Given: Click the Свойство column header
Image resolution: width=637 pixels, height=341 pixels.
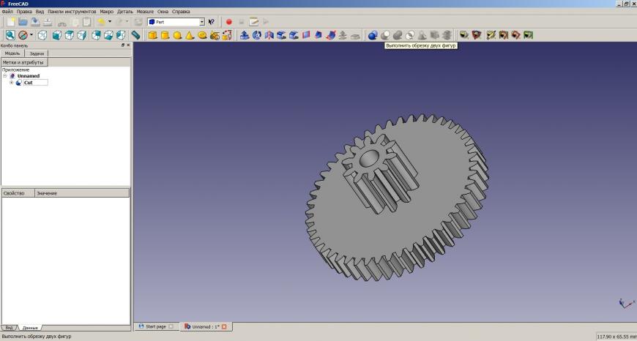Looking at the screenshot, I should (18, 193).
